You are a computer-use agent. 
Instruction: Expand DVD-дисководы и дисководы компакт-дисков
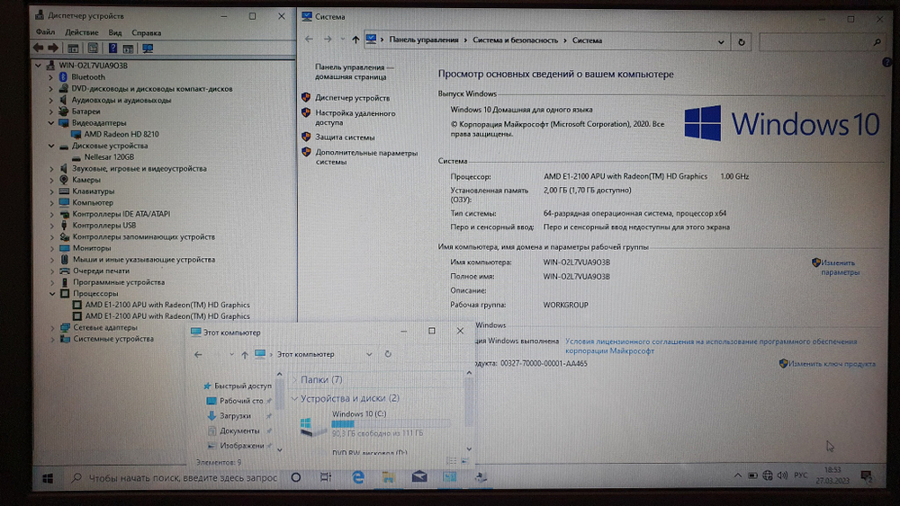coord(50,89)
